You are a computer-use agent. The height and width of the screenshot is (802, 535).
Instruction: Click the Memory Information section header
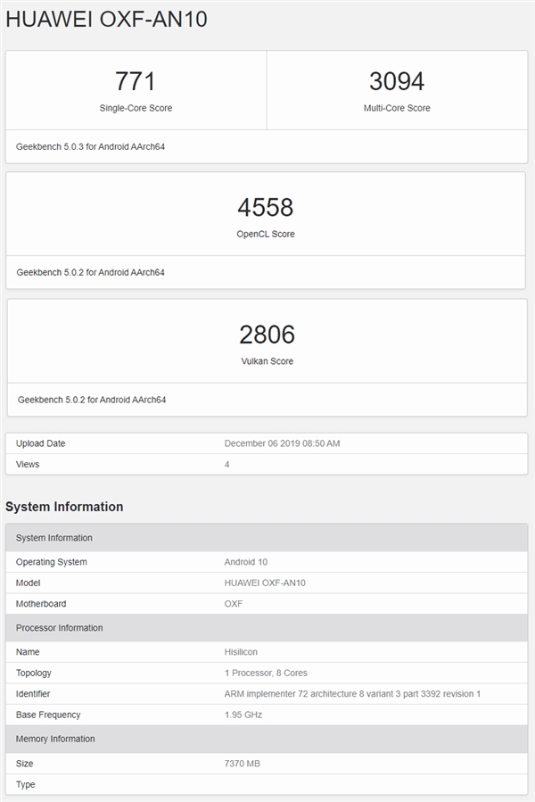coord(267,739)
